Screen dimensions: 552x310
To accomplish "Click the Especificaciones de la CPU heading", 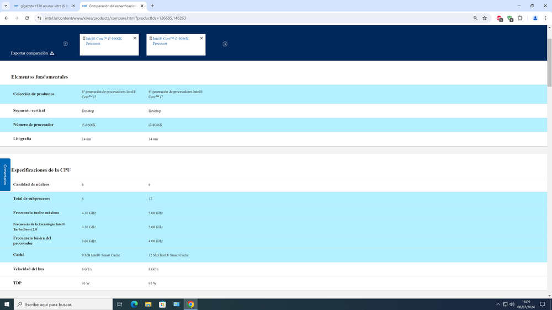I will [41, 170].
